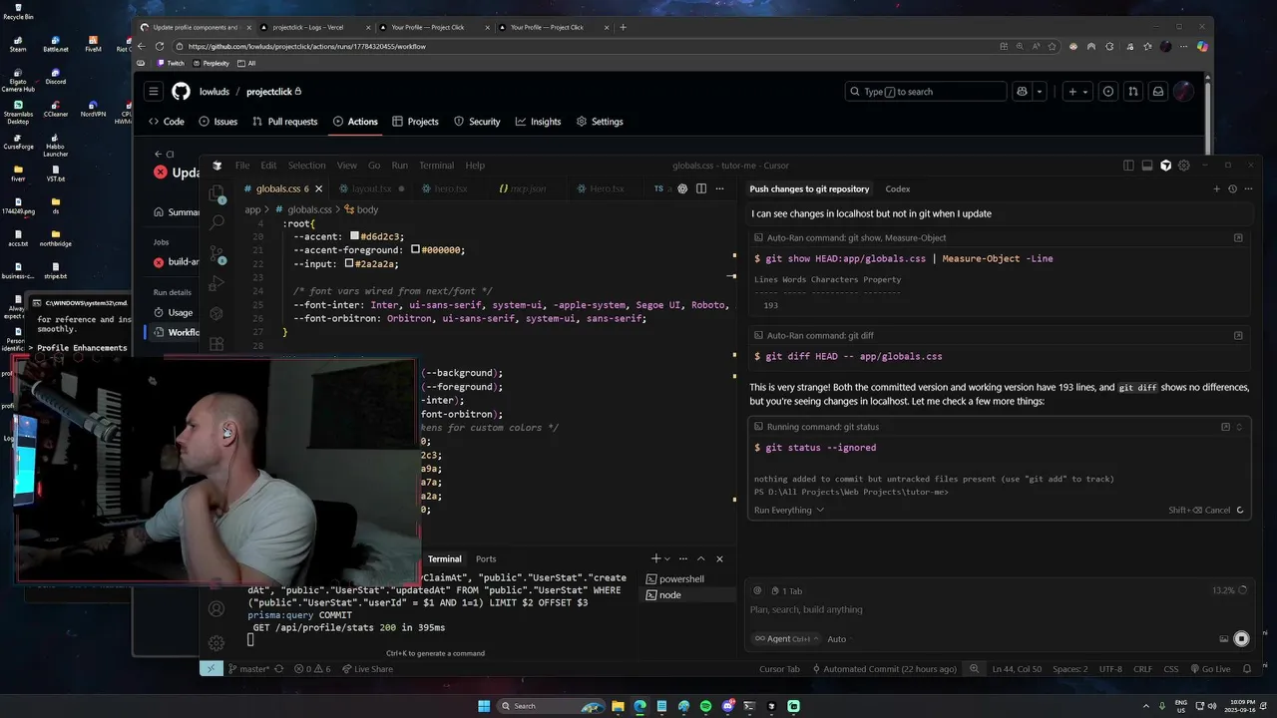This screenshot has width=1277, height=718.
Task: Click Go Live in status bar
Action: click(x=1209, y=669)
